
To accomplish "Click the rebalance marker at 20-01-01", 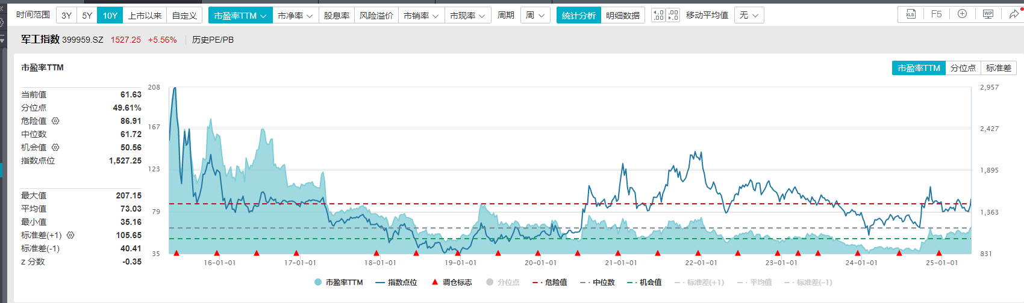I will coord(538,253).
